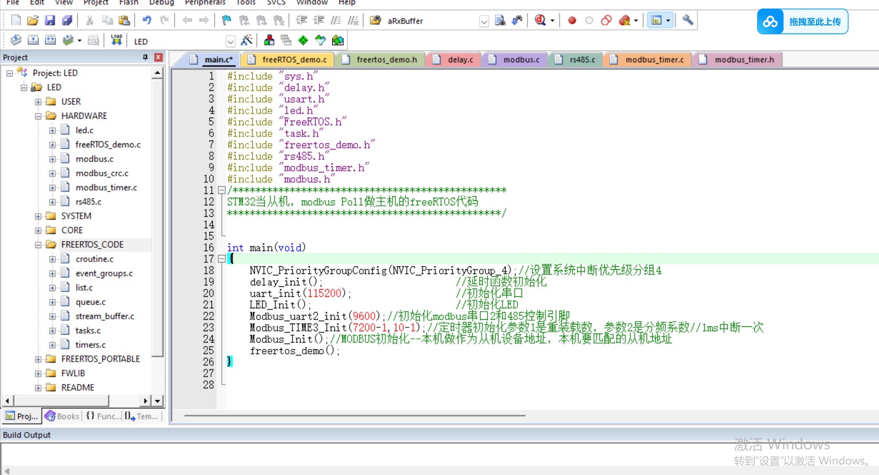The width and height of the screenshot is (879, 475).
Task: Start or stop debug session
Action: click(540, 20)
